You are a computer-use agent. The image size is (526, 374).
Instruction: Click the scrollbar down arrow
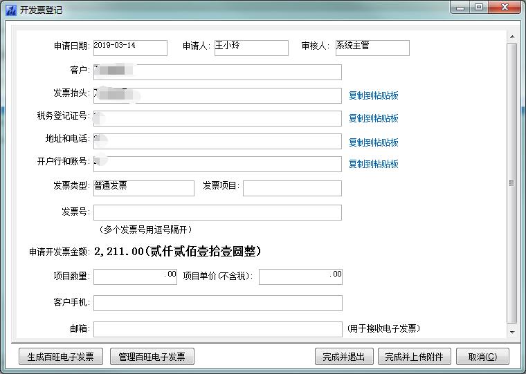[x=512, y=333]
